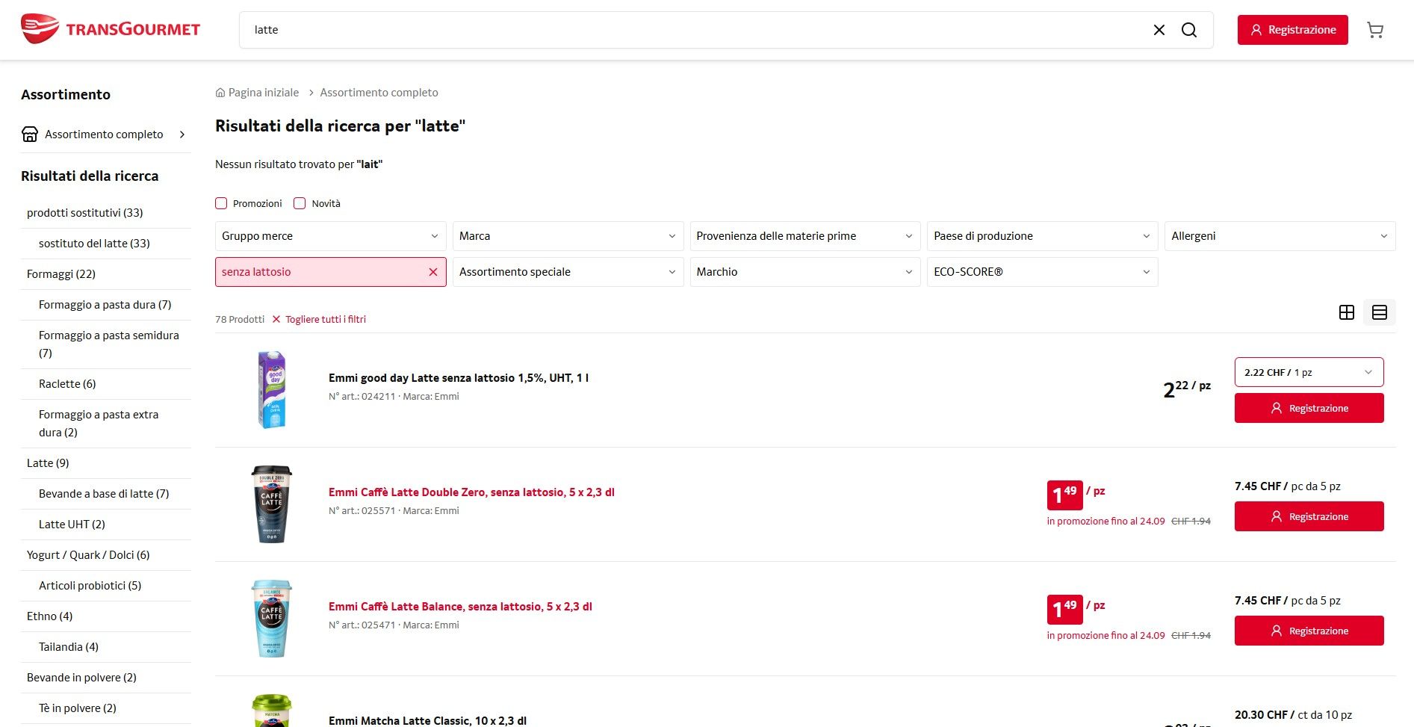
Task: Open the ECO-SCORE® dropdown
Action: pyautogui.click(x=1043, y=272)
